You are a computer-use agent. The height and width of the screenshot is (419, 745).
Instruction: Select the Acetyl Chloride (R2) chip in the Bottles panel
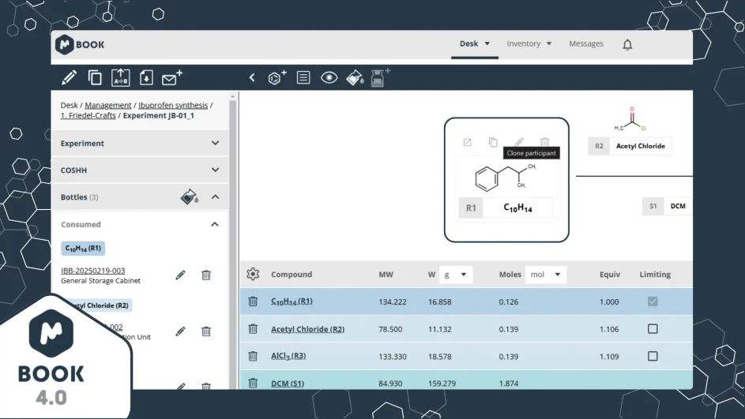(99, 305)
